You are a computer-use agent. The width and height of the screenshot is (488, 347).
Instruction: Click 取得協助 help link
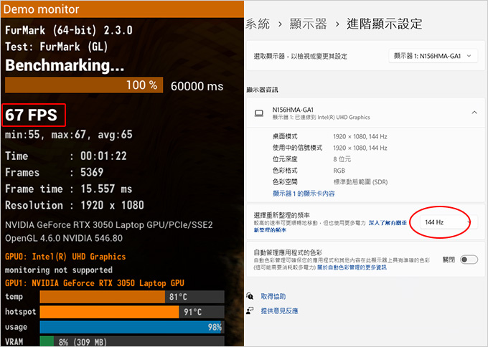[x=273, y=296]
